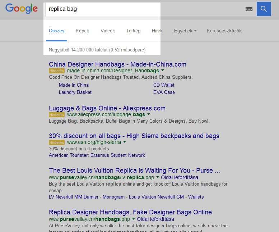Click the pursevalley.cn/handbags/lv-replica.php URL text

point(101,177)
